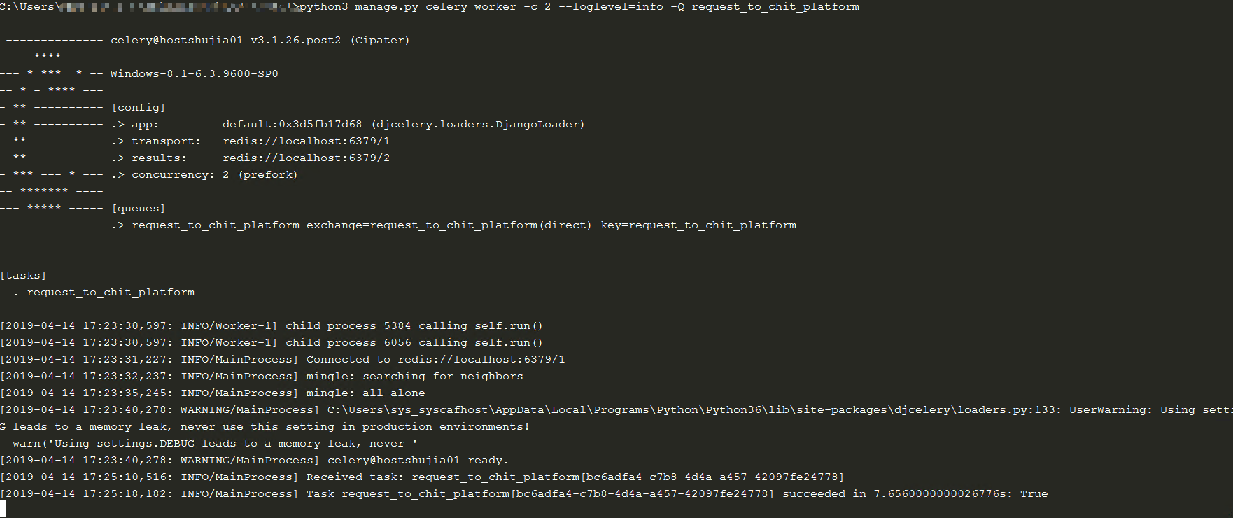Click the djcelery.loaders.DjangoLoader app value
Viewport: 1233px width, 518px height.
pos(479,125)
